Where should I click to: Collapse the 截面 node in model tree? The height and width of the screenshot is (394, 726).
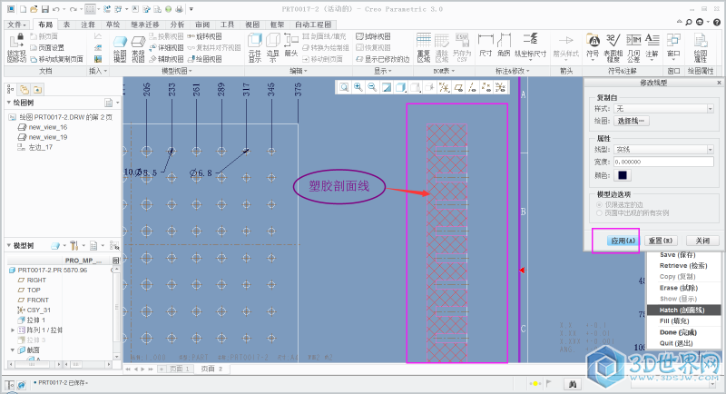coord(13,350)
